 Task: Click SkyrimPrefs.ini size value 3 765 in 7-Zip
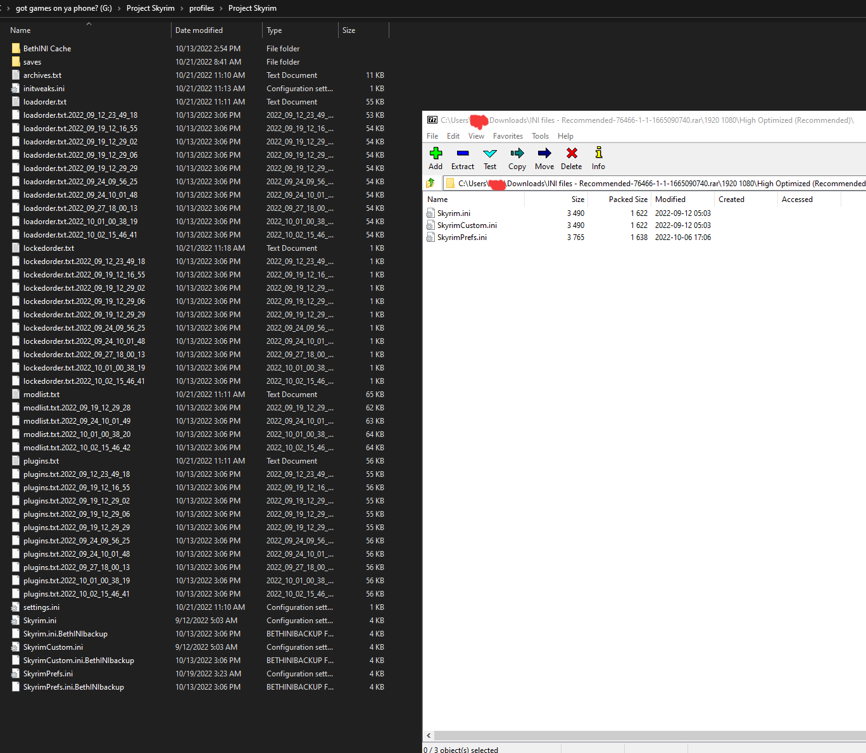(x=575, y=237)
